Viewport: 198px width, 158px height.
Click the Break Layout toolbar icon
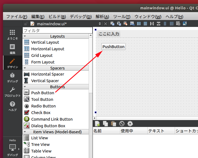coord(178,24)
